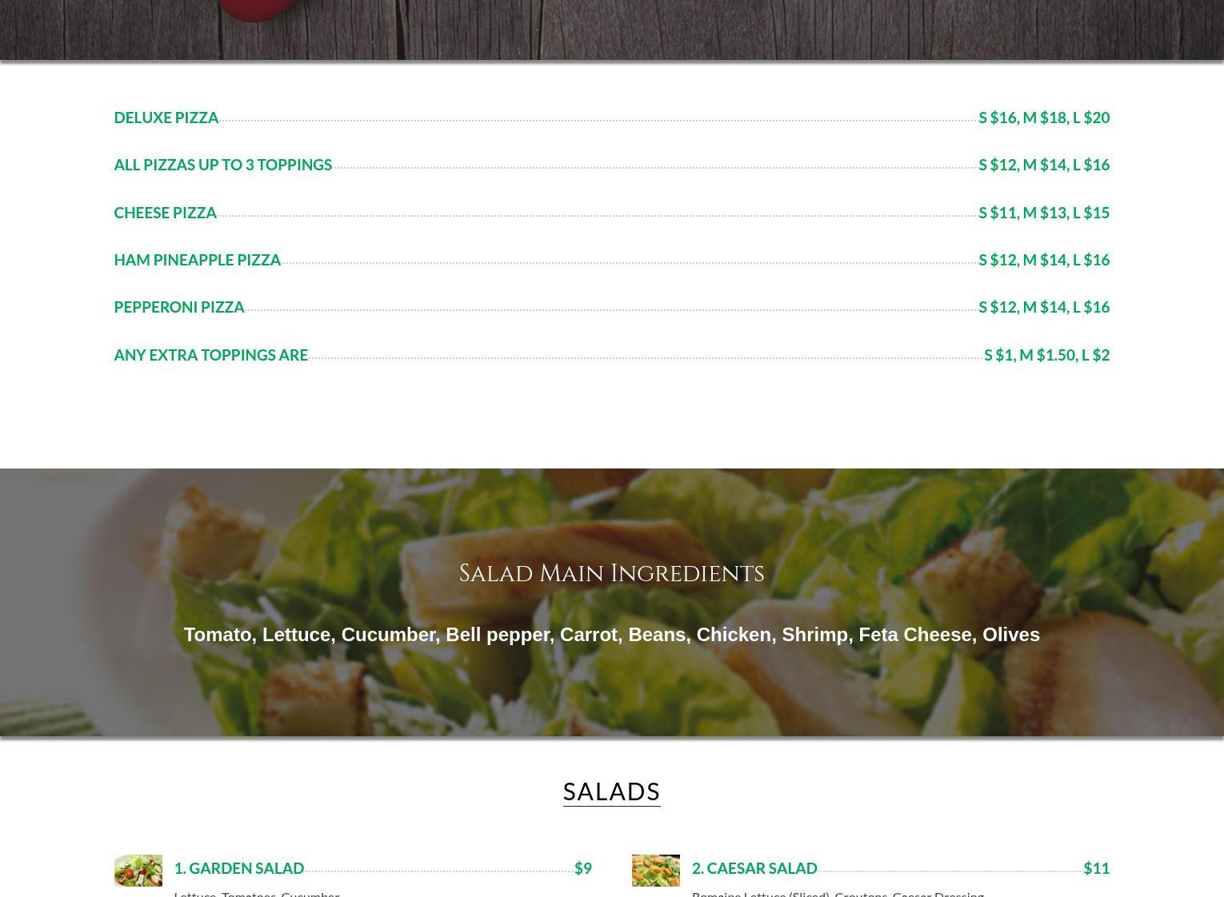Viewport: 1224px width, 897px height.
Task: Click Cheese Pizza price S $11, M $13
Action: (x=1044, y=213)
